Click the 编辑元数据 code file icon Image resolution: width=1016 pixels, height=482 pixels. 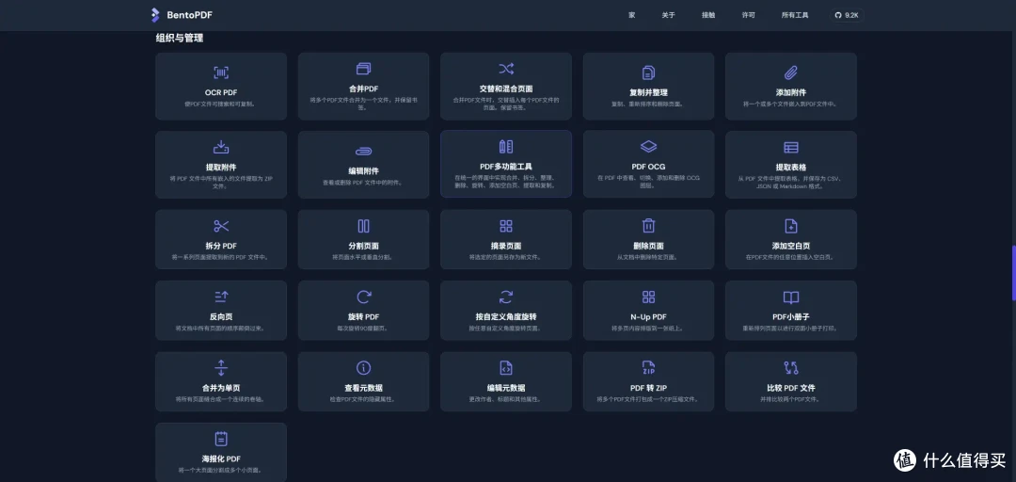coord(506,368)
